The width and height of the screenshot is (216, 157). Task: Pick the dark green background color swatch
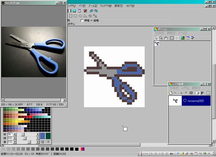(x=48, y=136)
